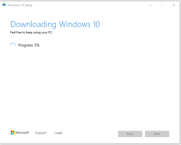Click the greyed-out Back button
The width and height of the screenshot is (181, 145).
(x=130, y=134)
